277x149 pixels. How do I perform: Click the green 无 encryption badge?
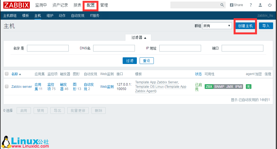(x=249, y=87)
